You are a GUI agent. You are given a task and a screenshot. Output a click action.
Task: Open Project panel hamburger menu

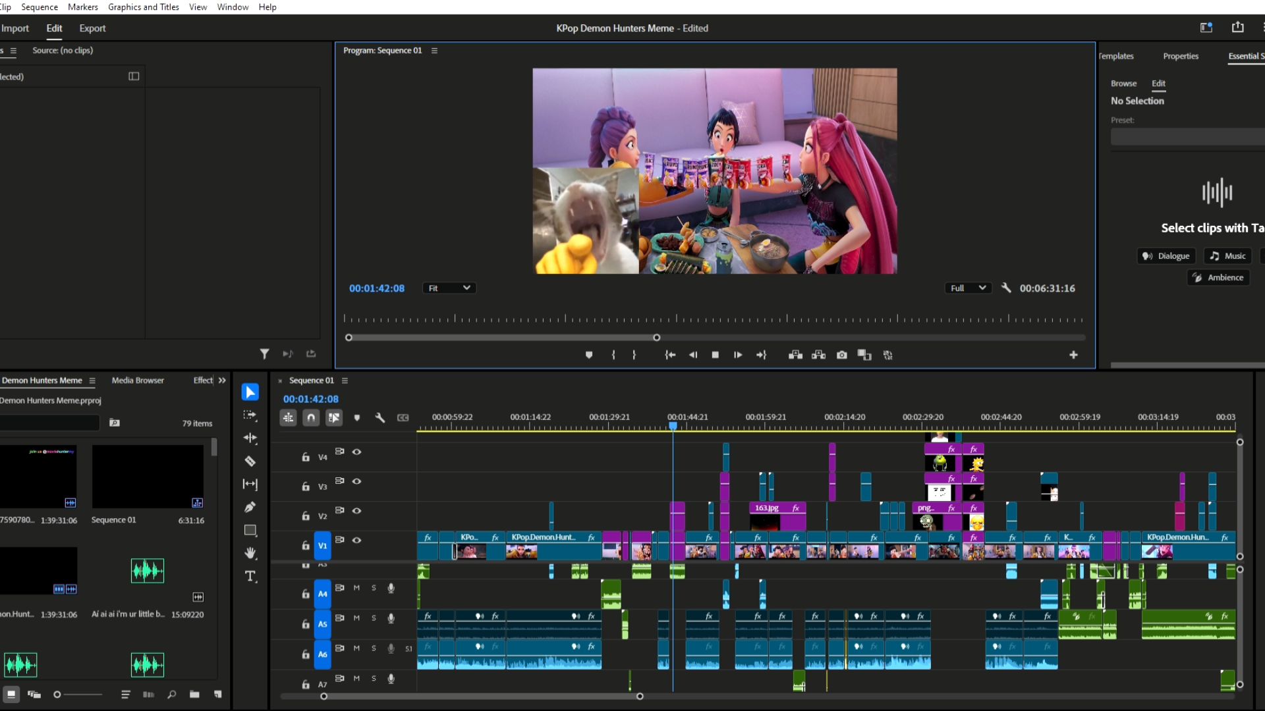pos(92,381)
